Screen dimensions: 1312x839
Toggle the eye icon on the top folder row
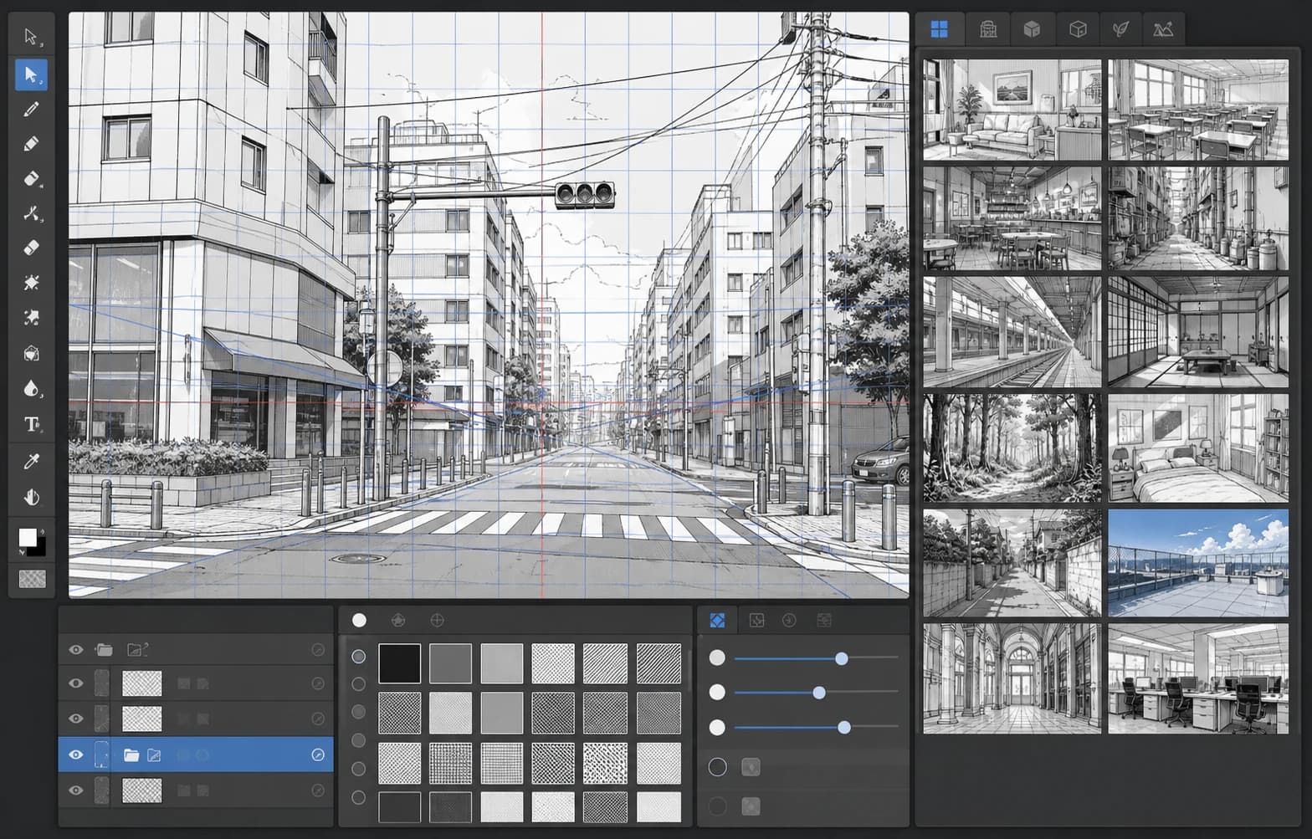76,649
